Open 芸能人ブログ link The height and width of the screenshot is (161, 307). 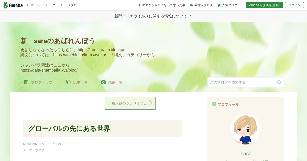(x=203, y=5)
